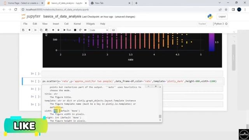Viewport: 249px width, 140px height.
Task: Open the Help menu
Action: tap(103, 24)
